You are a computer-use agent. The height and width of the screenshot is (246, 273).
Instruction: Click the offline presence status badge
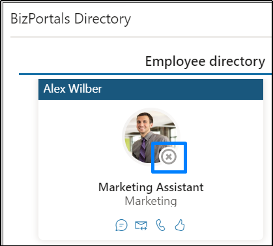[x=169, y=157]
